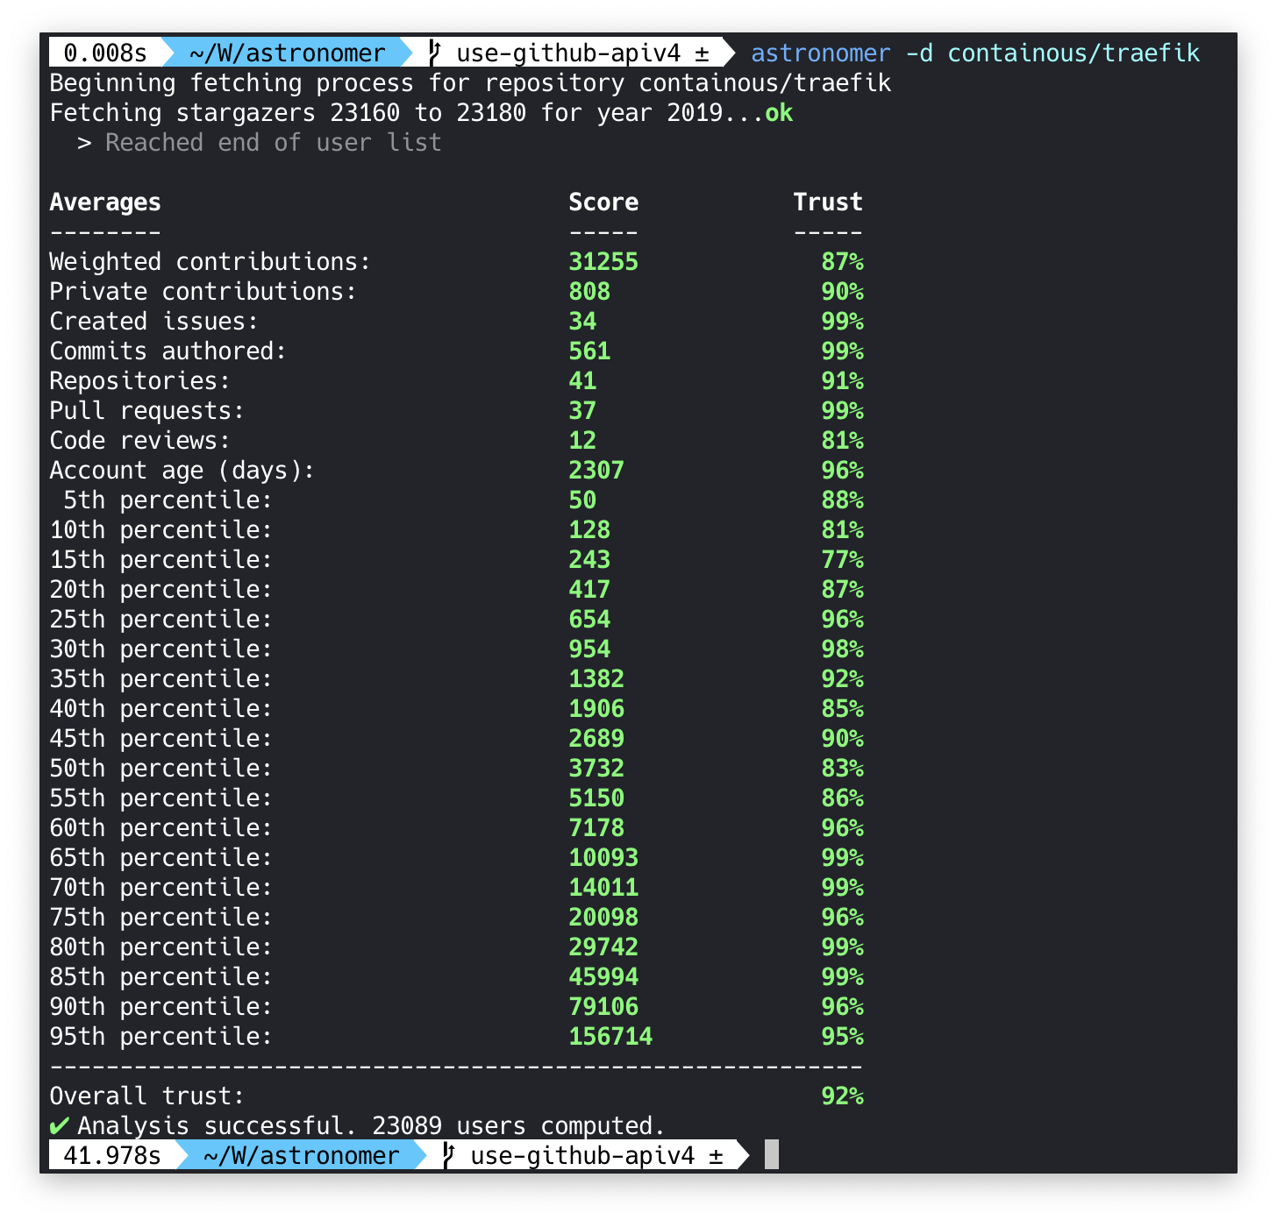Click Private contributions score 808
The height and width of the screenshot is (1220, 1277).
589,292
